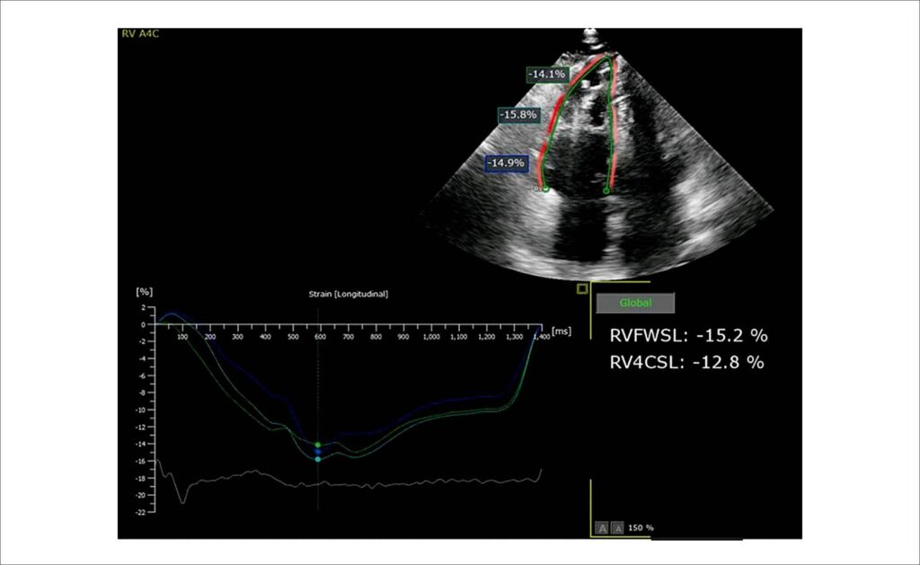Click the larger 'A' font size icon
Image resolution: width=920 pixels, height=565 pixels.
click(x=601, y=528)
